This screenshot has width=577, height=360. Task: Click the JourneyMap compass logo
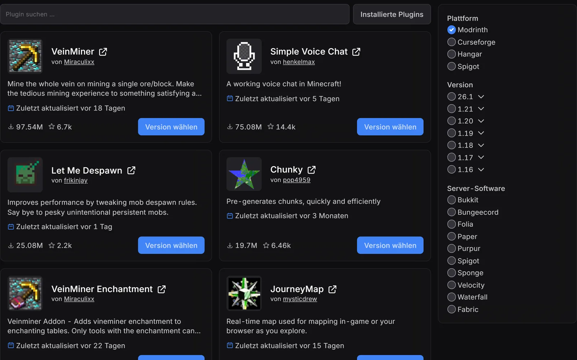[244, 293]
